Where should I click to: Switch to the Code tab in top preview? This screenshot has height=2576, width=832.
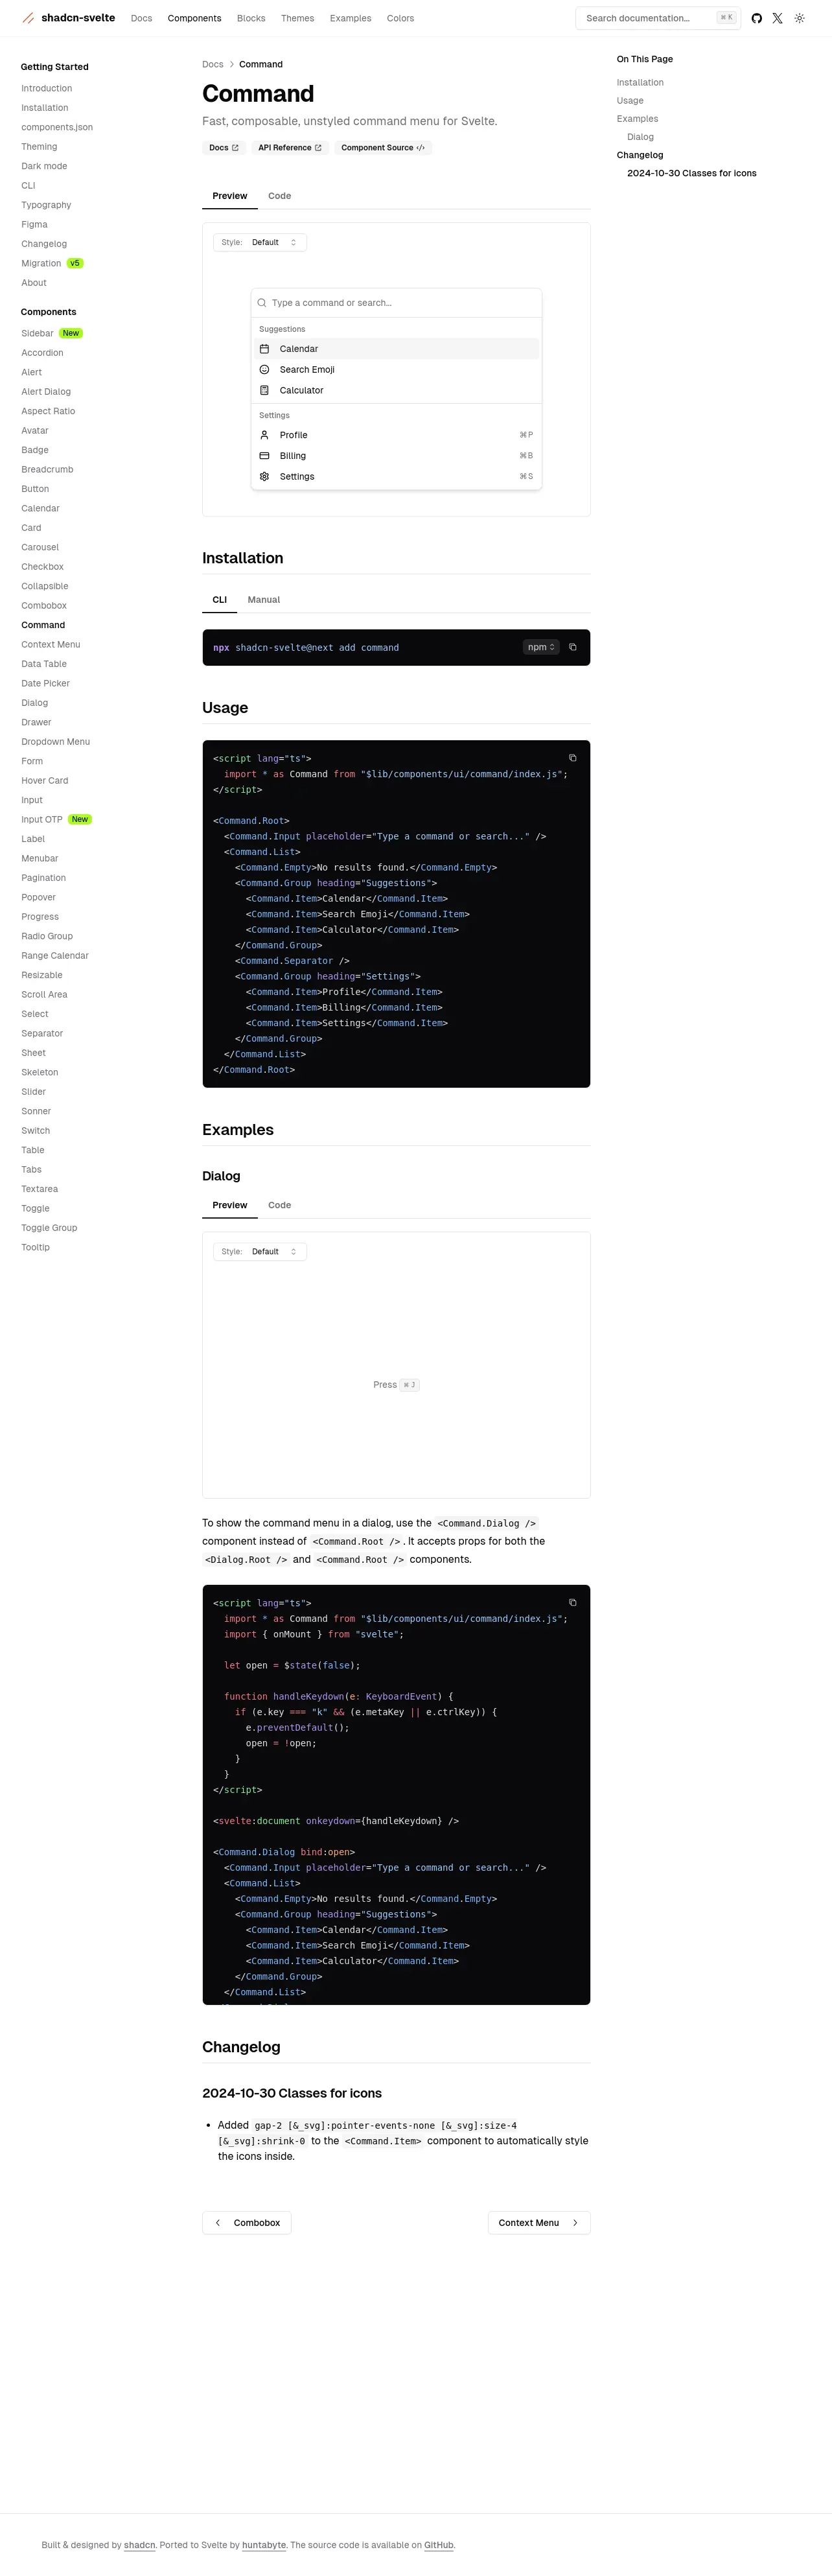point(280,196)
